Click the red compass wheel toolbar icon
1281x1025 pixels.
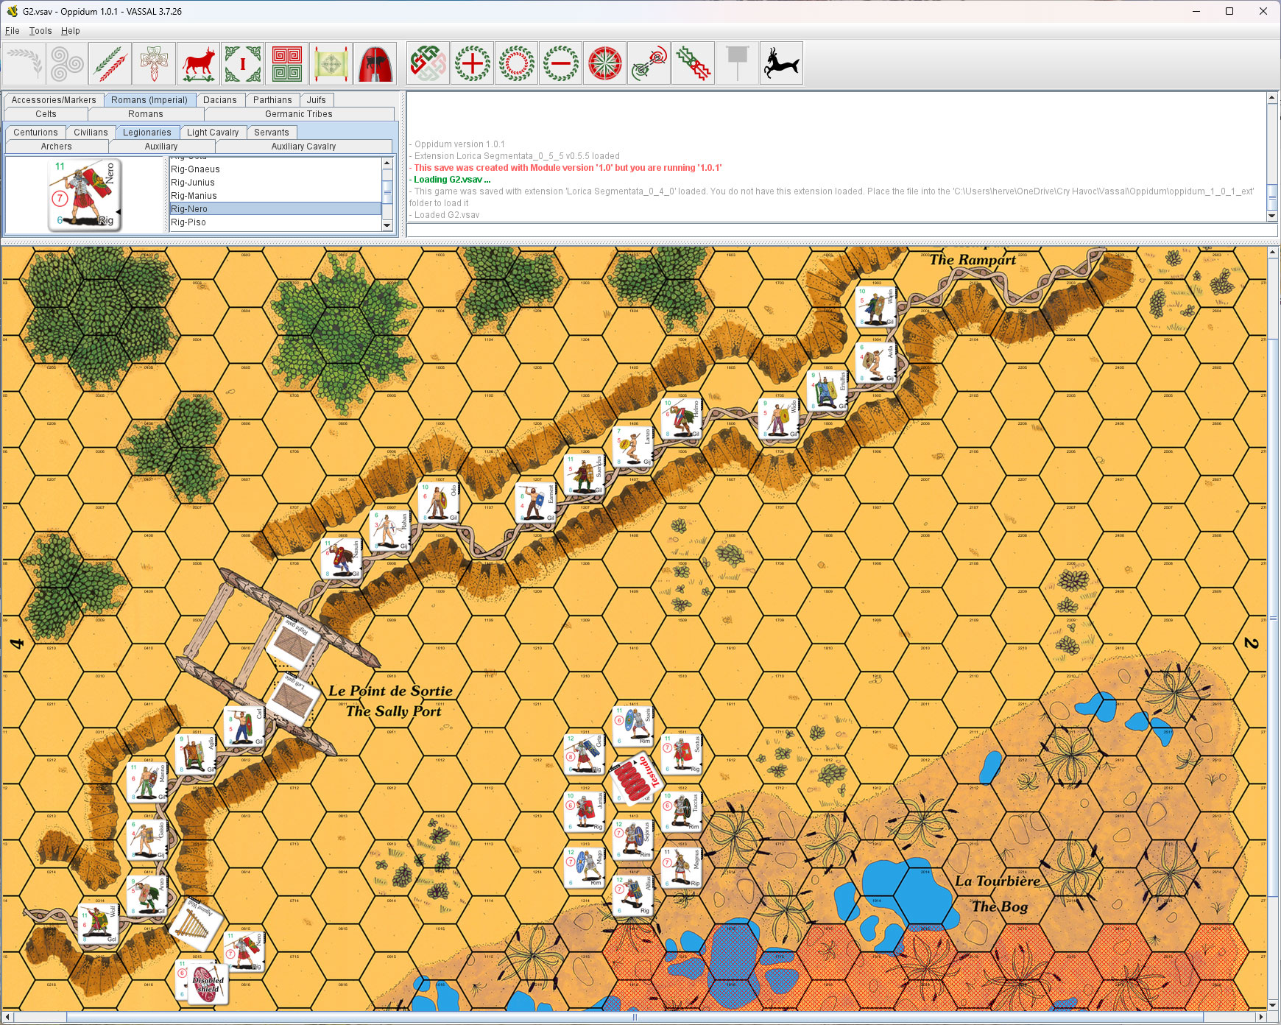pos(605,63)
